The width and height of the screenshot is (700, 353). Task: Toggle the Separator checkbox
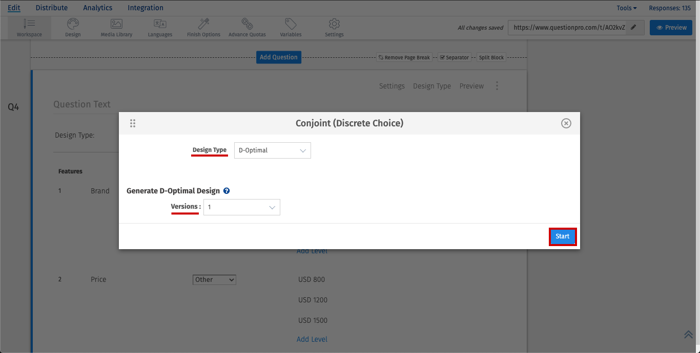coord(443,57)
